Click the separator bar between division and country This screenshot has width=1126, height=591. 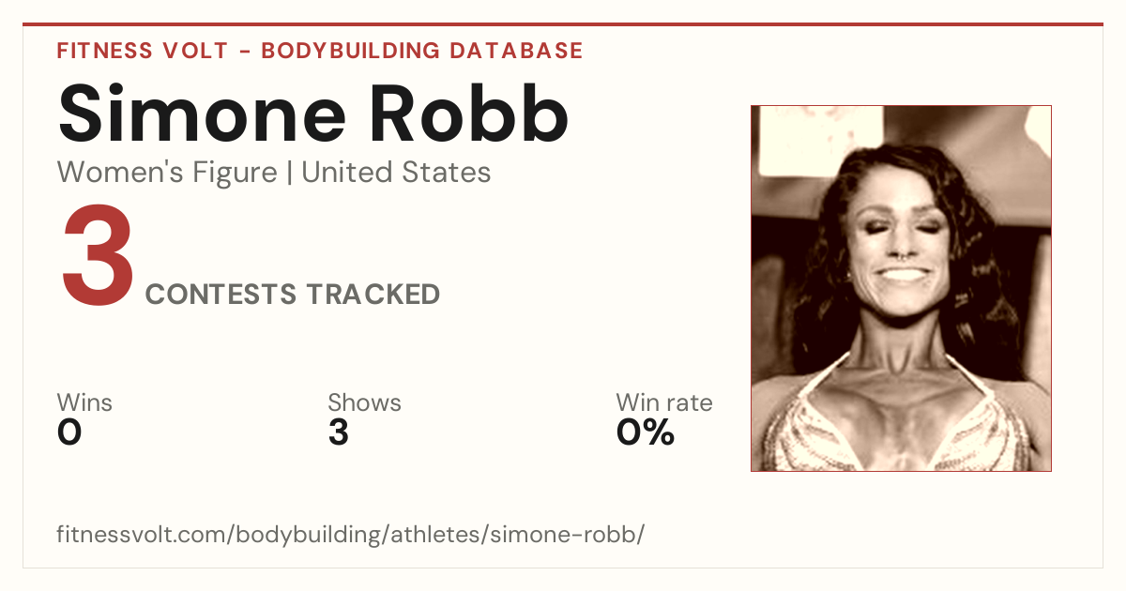coord(289,173)
